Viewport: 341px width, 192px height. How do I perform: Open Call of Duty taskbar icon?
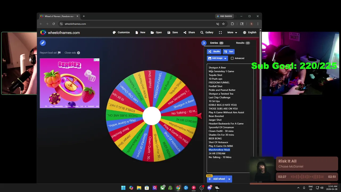coord(217,188)
